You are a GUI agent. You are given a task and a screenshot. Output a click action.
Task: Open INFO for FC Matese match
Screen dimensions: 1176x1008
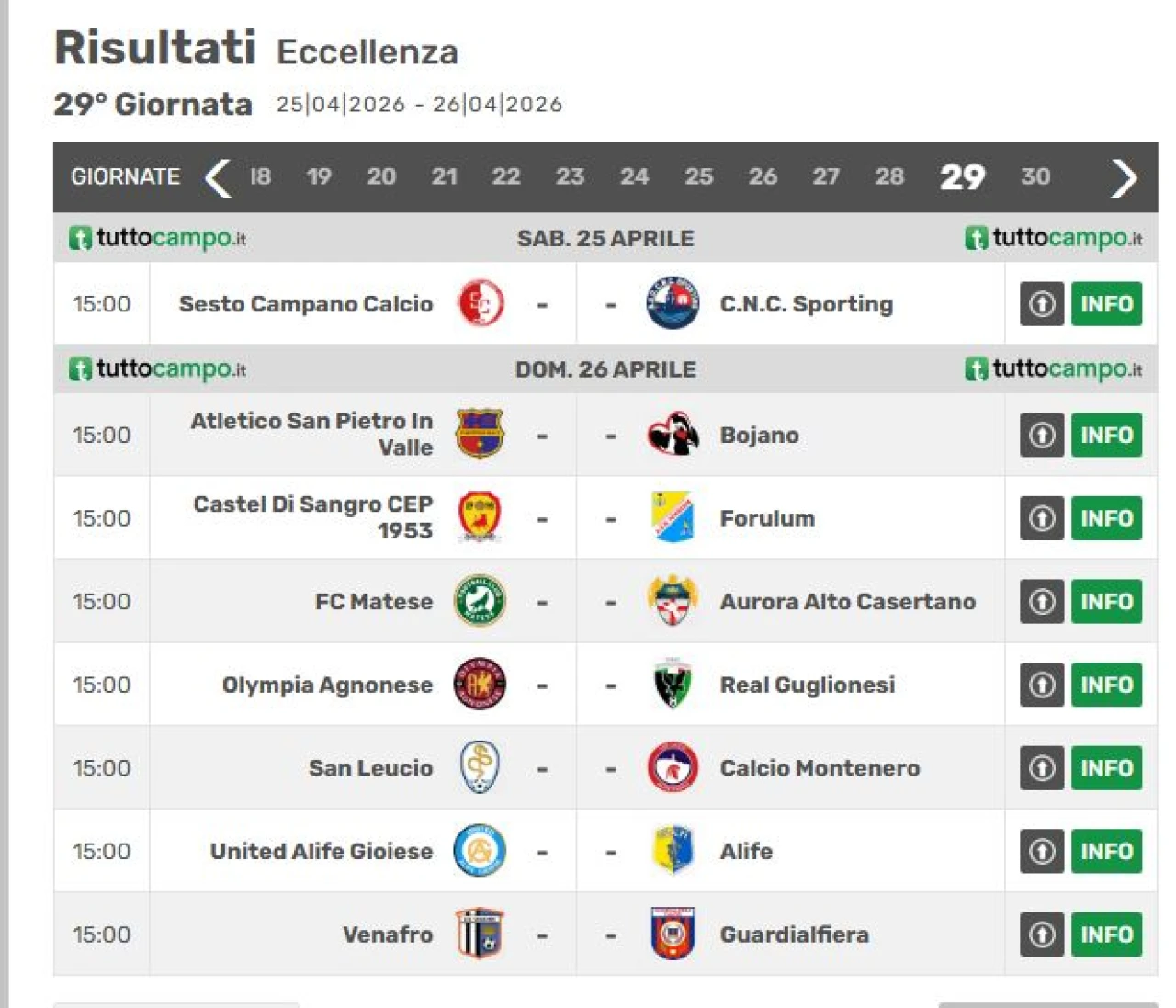click(x=1106, y=602)
